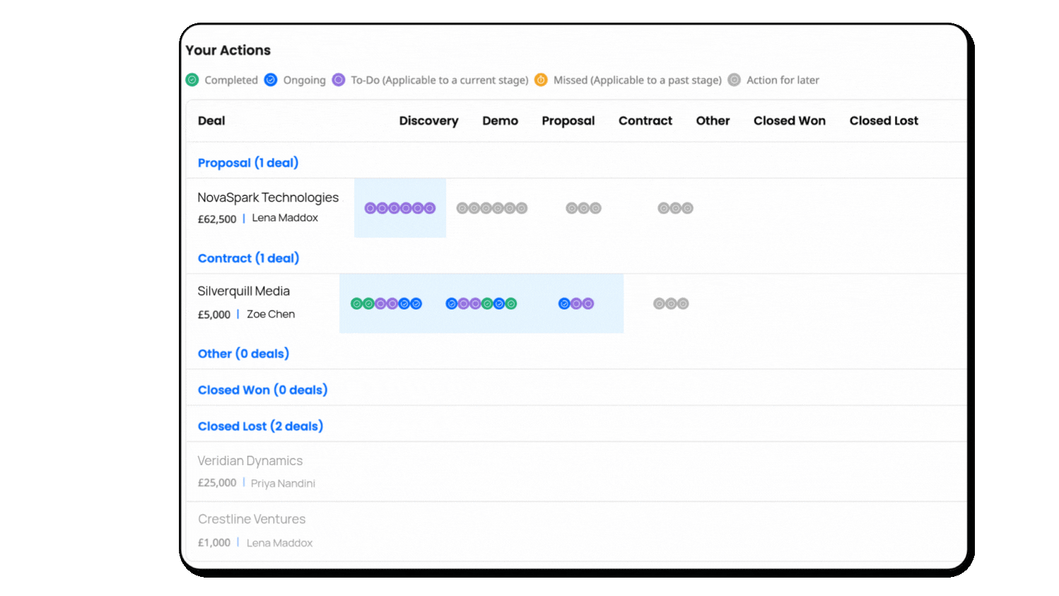Viewport: 1059px width, 596px height.
Task: Click the Closed Won column header
Action: (789, 121)
